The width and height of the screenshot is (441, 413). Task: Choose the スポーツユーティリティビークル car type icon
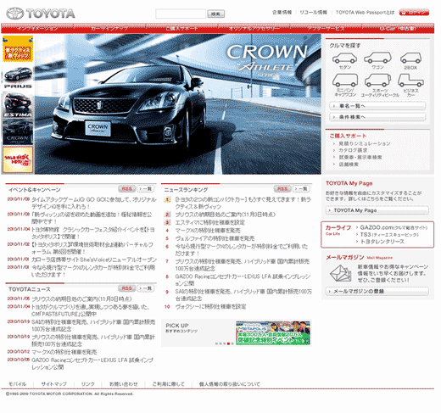(377, 80)
